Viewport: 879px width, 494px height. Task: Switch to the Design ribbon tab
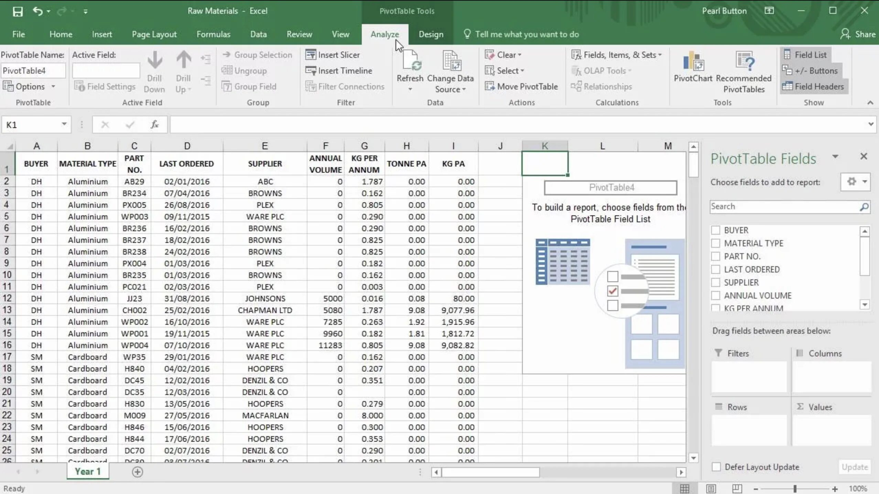(431, 34)
